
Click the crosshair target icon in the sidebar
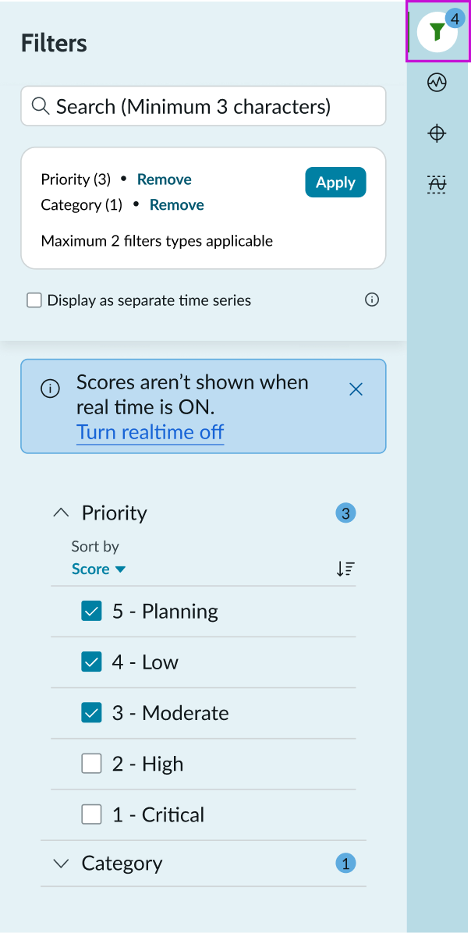pyautogui.click(x=437, y=133)
